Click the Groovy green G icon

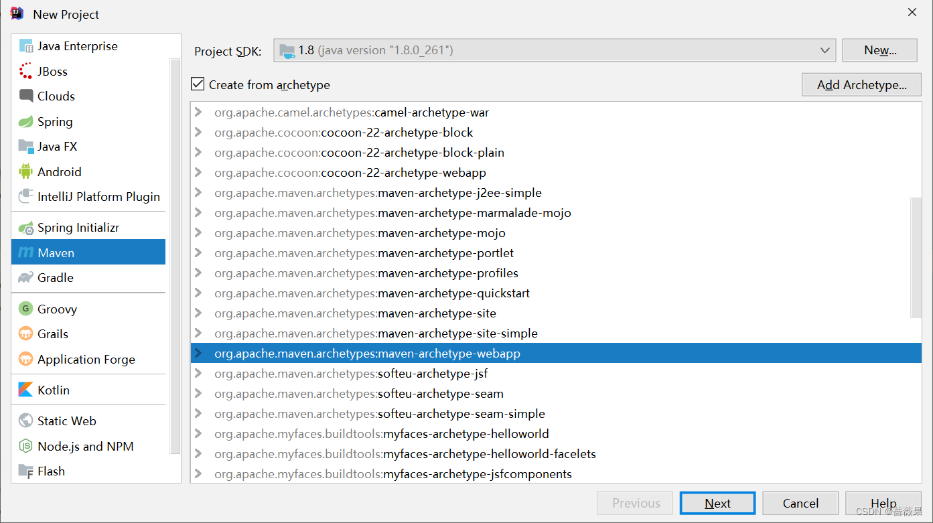pos(26,309)
